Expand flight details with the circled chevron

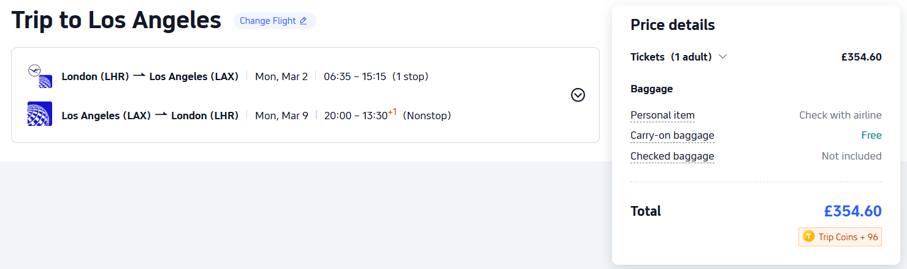coord(578,95)
